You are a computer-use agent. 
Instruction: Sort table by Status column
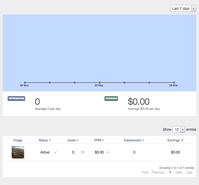[45, 140]
